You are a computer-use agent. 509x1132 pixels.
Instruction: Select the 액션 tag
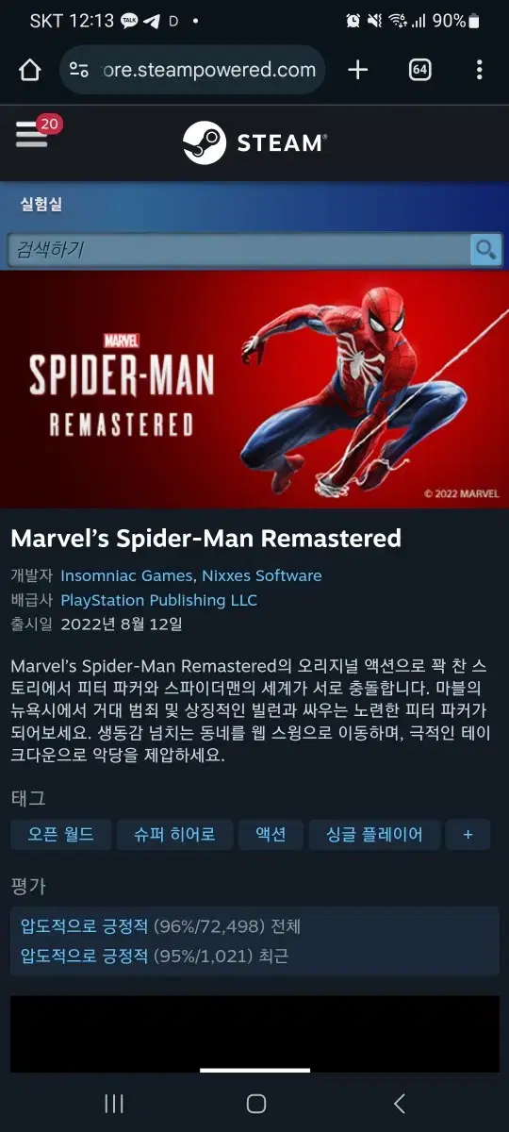pyautogui.click(x=271, y=835)
